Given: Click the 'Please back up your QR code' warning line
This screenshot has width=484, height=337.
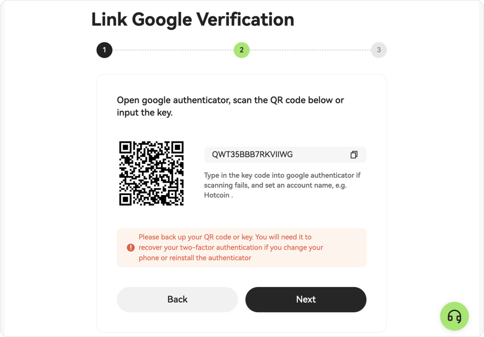Looking at the screenshot, I should pyautogui.click(x=225, y=237).
